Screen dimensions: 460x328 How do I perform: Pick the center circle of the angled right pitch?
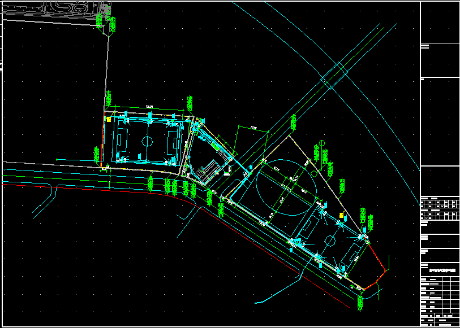[x=330, y=241]
